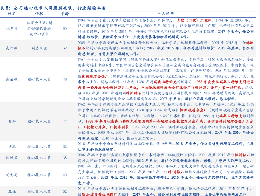This screenshot has width=260, height=196.
Task: Select the name cell 林孝良
Action: tap(12, 28)
